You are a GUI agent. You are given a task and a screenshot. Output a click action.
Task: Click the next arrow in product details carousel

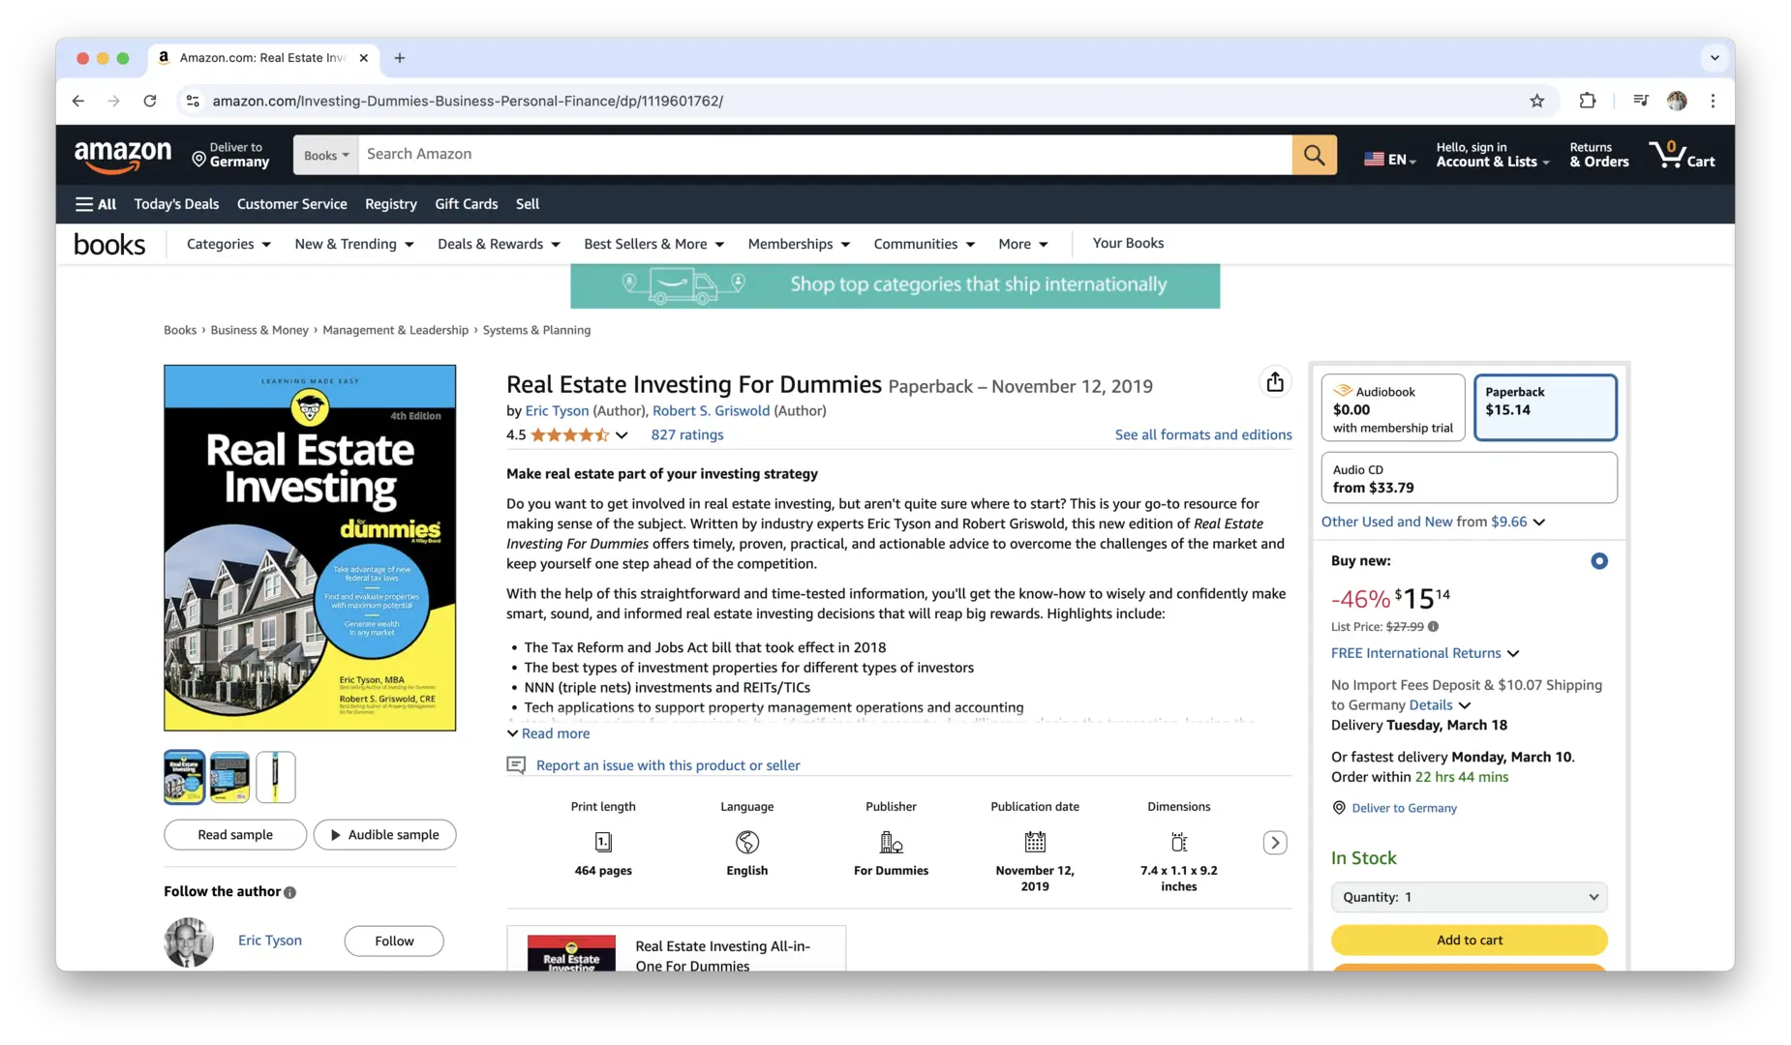pyautogui.click(x=1275, y=843)
